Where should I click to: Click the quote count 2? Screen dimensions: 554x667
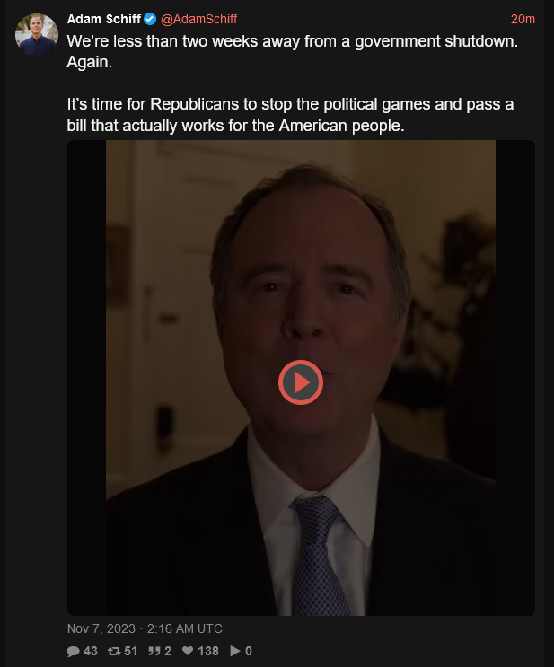168,651
